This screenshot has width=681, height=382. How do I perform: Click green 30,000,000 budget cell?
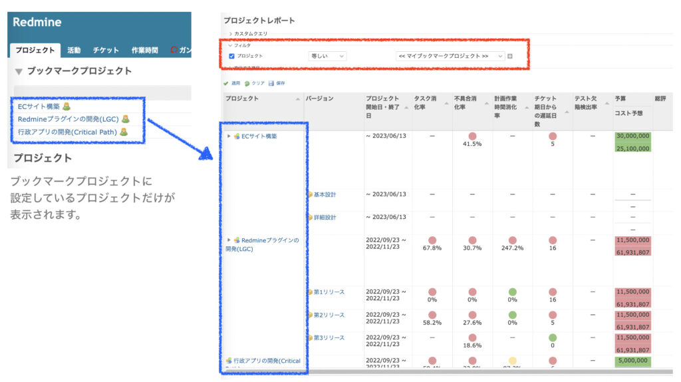tap(633, 136)
